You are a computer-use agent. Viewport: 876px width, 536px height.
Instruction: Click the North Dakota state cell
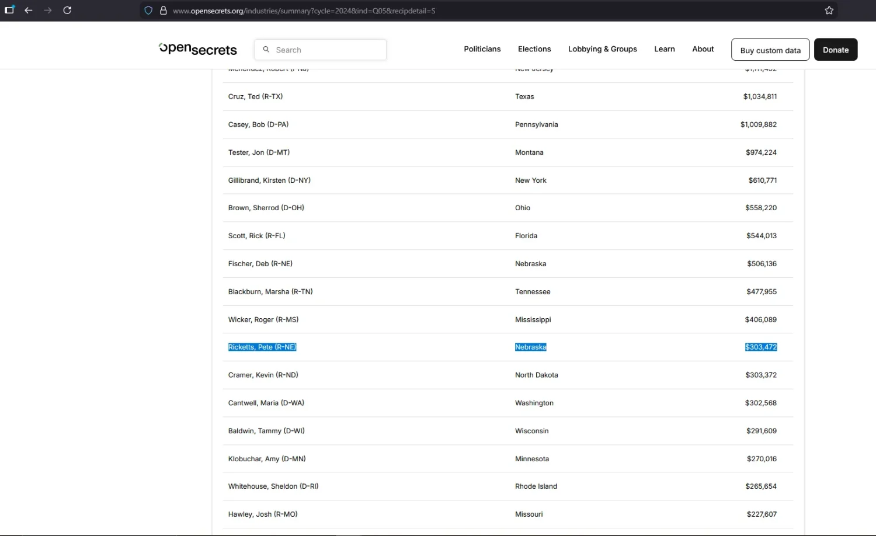537,376
